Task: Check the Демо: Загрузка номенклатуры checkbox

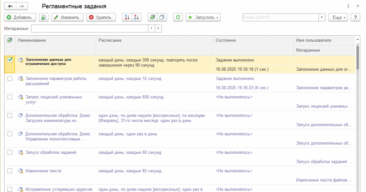Action: coord(10,115)
